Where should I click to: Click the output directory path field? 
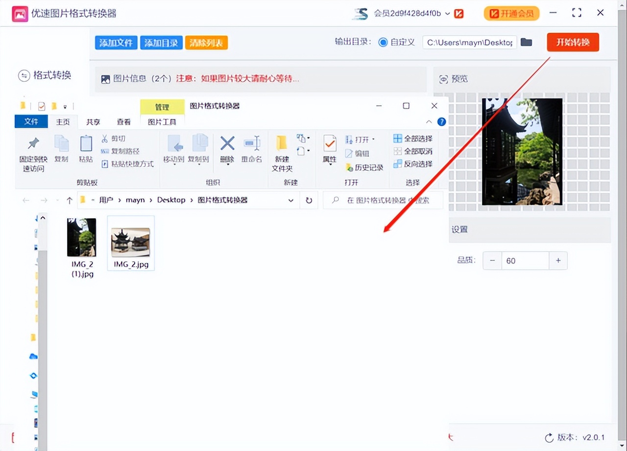pos(469,42)
